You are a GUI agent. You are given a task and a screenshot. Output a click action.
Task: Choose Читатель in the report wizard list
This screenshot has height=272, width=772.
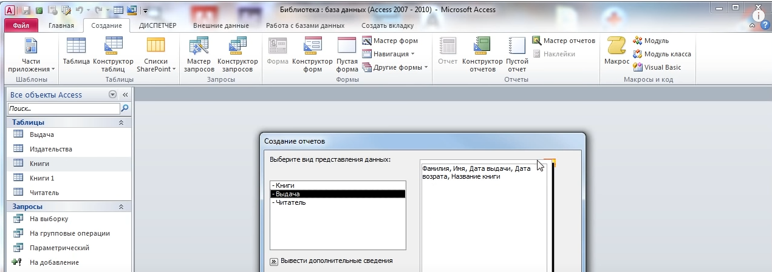click(337, 202)
